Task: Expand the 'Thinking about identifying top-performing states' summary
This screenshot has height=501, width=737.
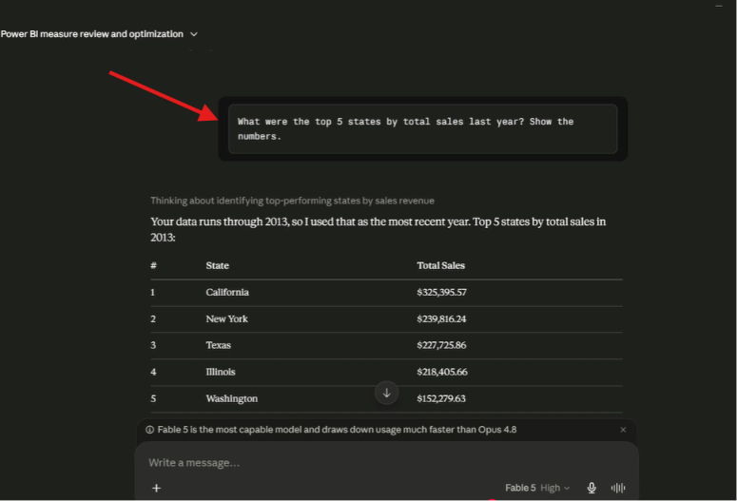Action: [292, 201]
